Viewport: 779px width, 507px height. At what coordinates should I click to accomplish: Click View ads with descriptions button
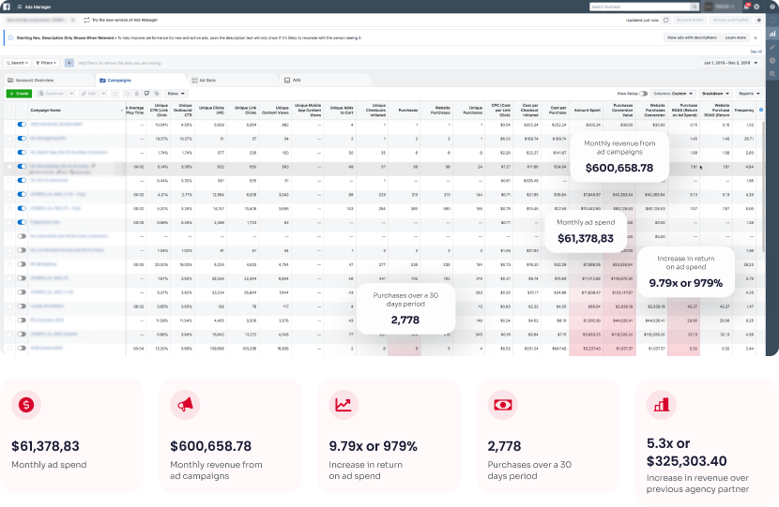click(x=691, y=37)
